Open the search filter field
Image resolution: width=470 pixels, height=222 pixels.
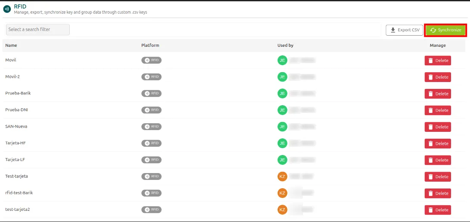38,30
